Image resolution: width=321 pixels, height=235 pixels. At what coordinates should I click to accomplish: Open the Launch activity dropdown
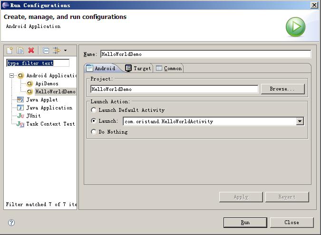tap(300, 121)
